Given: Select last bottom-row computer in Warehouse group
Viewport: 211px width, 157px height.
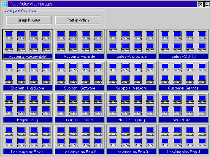Looking at the screenshot, I should coord(202,111).
